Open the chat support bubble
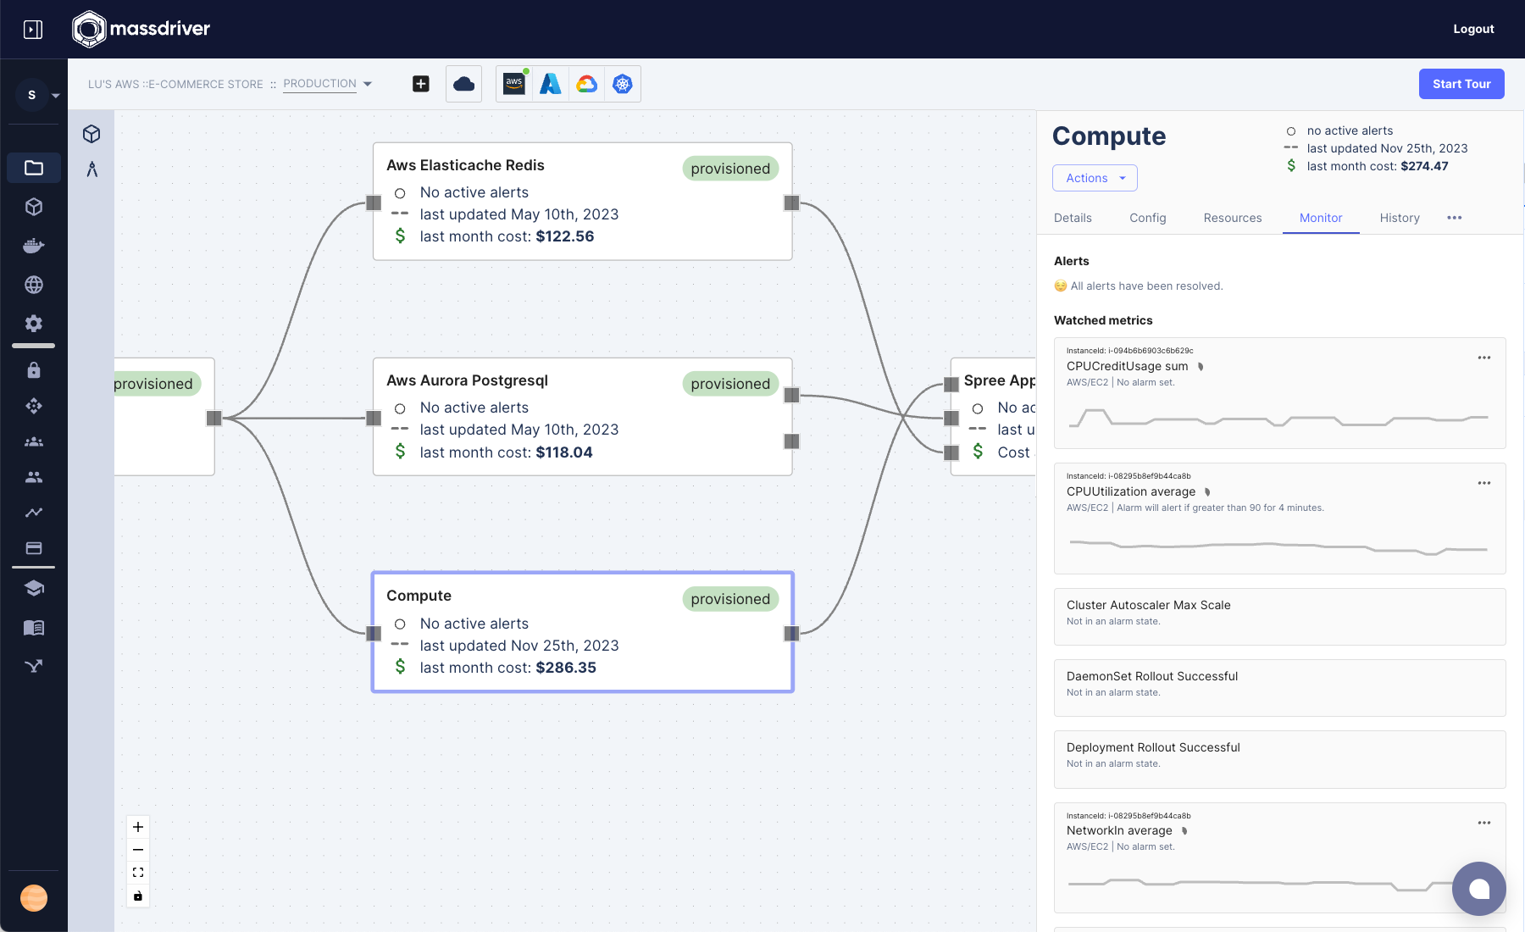The height and width of the screenshot is (932, 1525). (1479, 889)
